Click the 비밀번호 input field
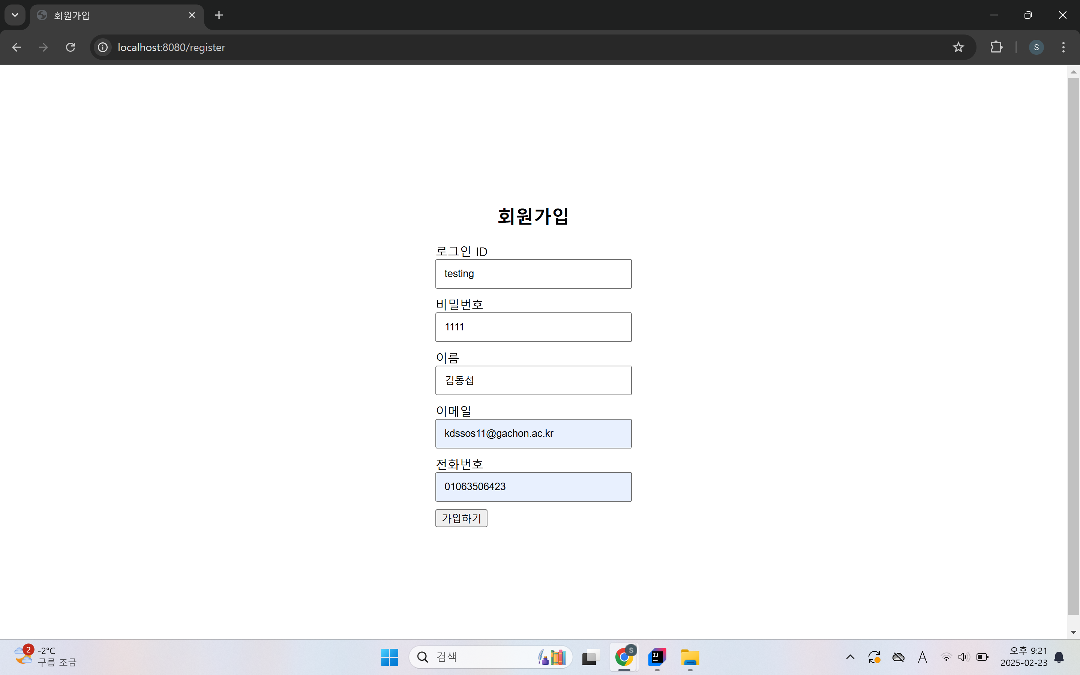Screen dimensions: 1080x675 [x=533, y=327]
